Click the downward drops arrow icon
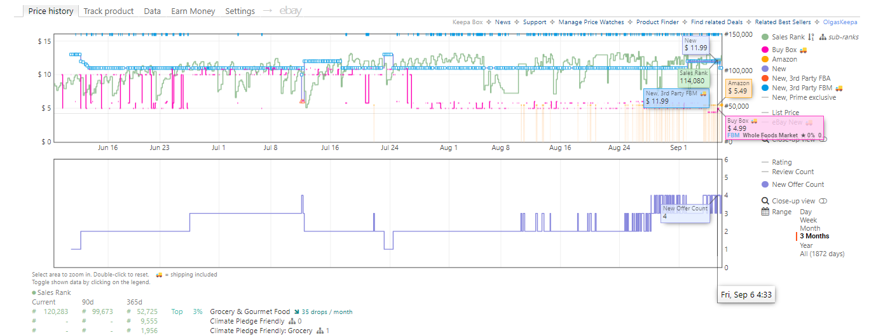This screenshot has height=335, width=890. [x=296, y=311]
